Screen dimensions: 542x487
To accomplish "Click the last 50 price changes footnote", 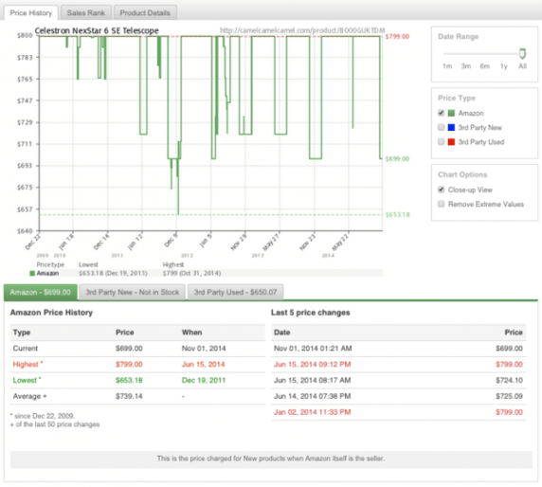I will (x=55, y=424).
